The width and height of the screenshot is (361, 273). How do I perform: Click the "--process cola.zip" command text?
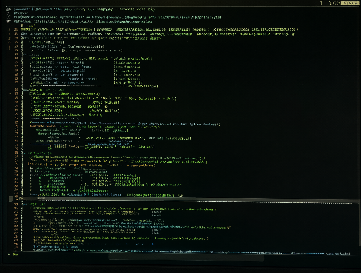pyautogui.click(x=135, y=9)
